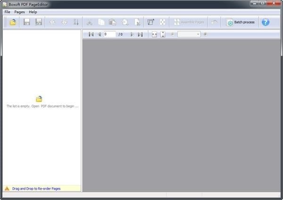Screen dimensions: 283x200
Task: Open the Pages menu
Action: (x=19, y=12)
